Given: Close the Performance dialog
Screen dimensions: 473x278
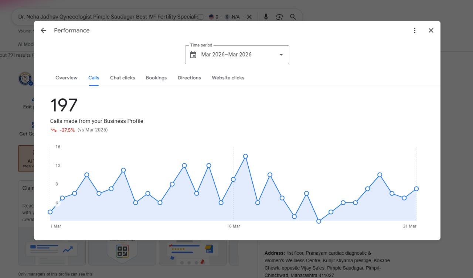Looking at the screenshot, I should pos(431,31).
